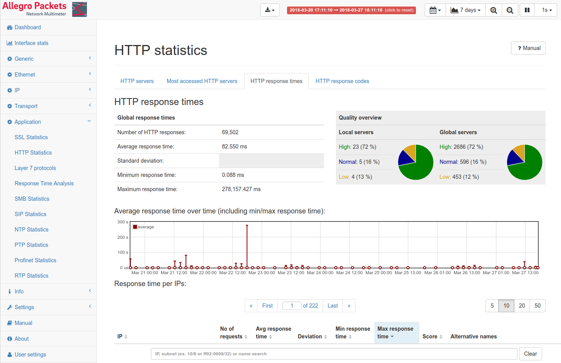Viewport: 561px width, 363px height.
Task: Open the Most accessed HTTP servers tab
Action: (x=202, y=81)
